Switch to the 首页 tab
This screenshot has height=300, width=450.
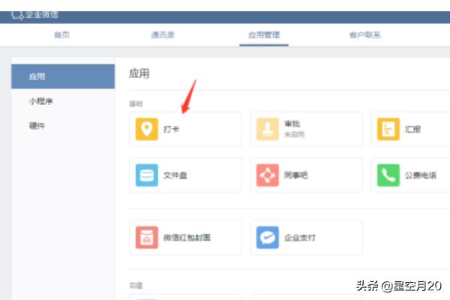coord(61,35)
